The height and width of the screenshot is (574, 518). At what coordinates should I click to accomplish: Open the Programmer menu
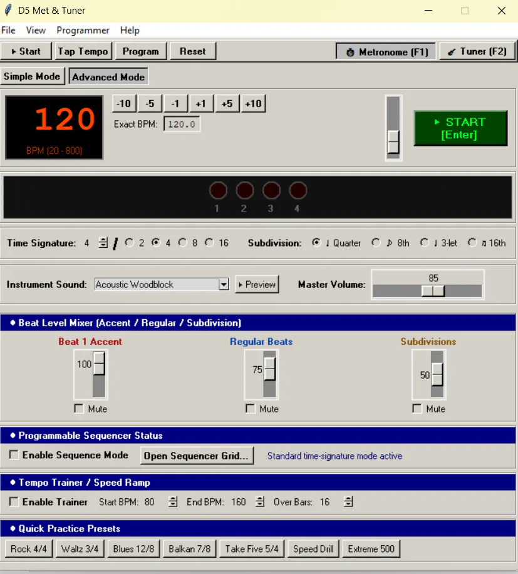pos(83,31)
